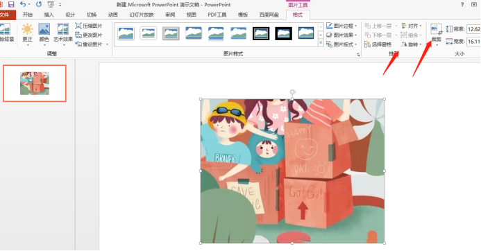The image size is (481, 251).
Task: Click the 高度 height value field
Action: click(473, 29)
